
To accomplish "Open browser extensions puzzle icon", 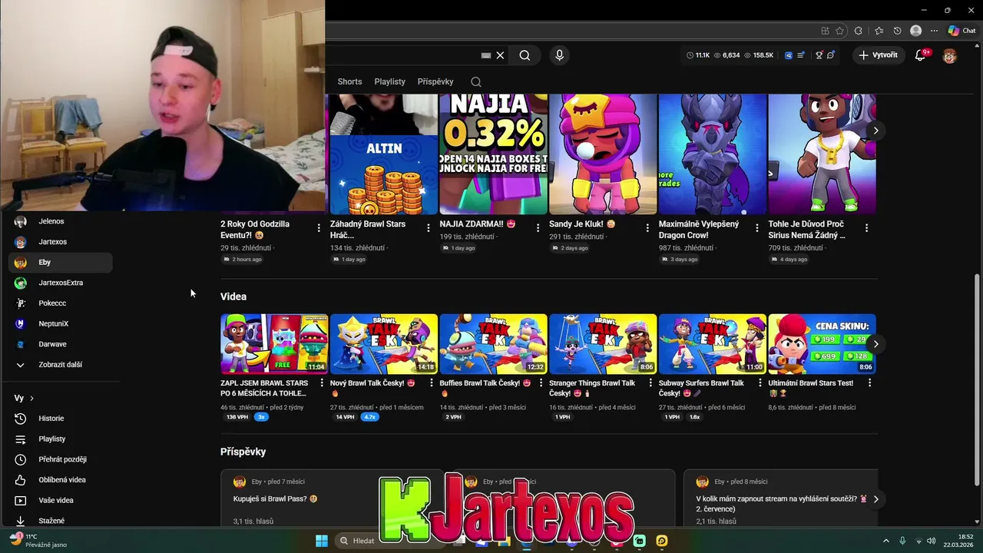I will 859,31.
